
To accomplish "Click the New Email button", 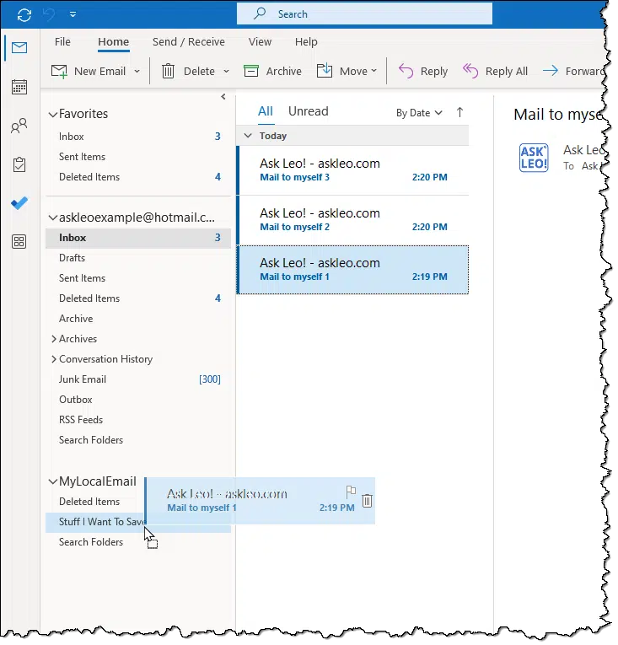I will pos(89,71).
